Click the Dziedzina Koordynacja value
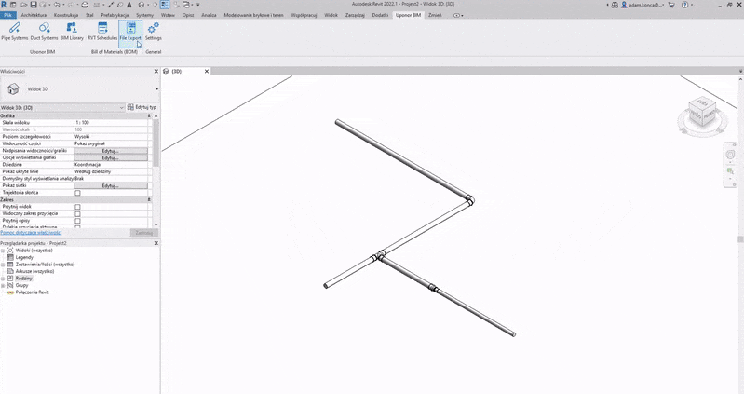744x394 pixels. [111, 165]
